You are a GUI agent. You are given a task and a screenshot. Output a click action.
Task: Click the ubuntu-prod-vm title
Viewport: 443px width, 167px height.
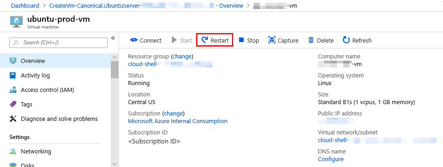pyautogui.click(x=59, y=19)
